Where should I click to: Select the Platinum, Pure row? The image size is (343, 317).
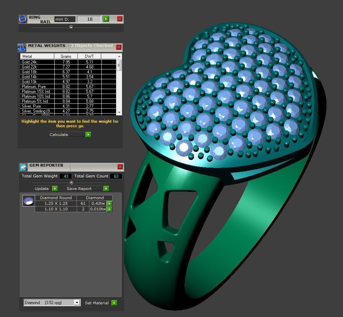point(68,87)
